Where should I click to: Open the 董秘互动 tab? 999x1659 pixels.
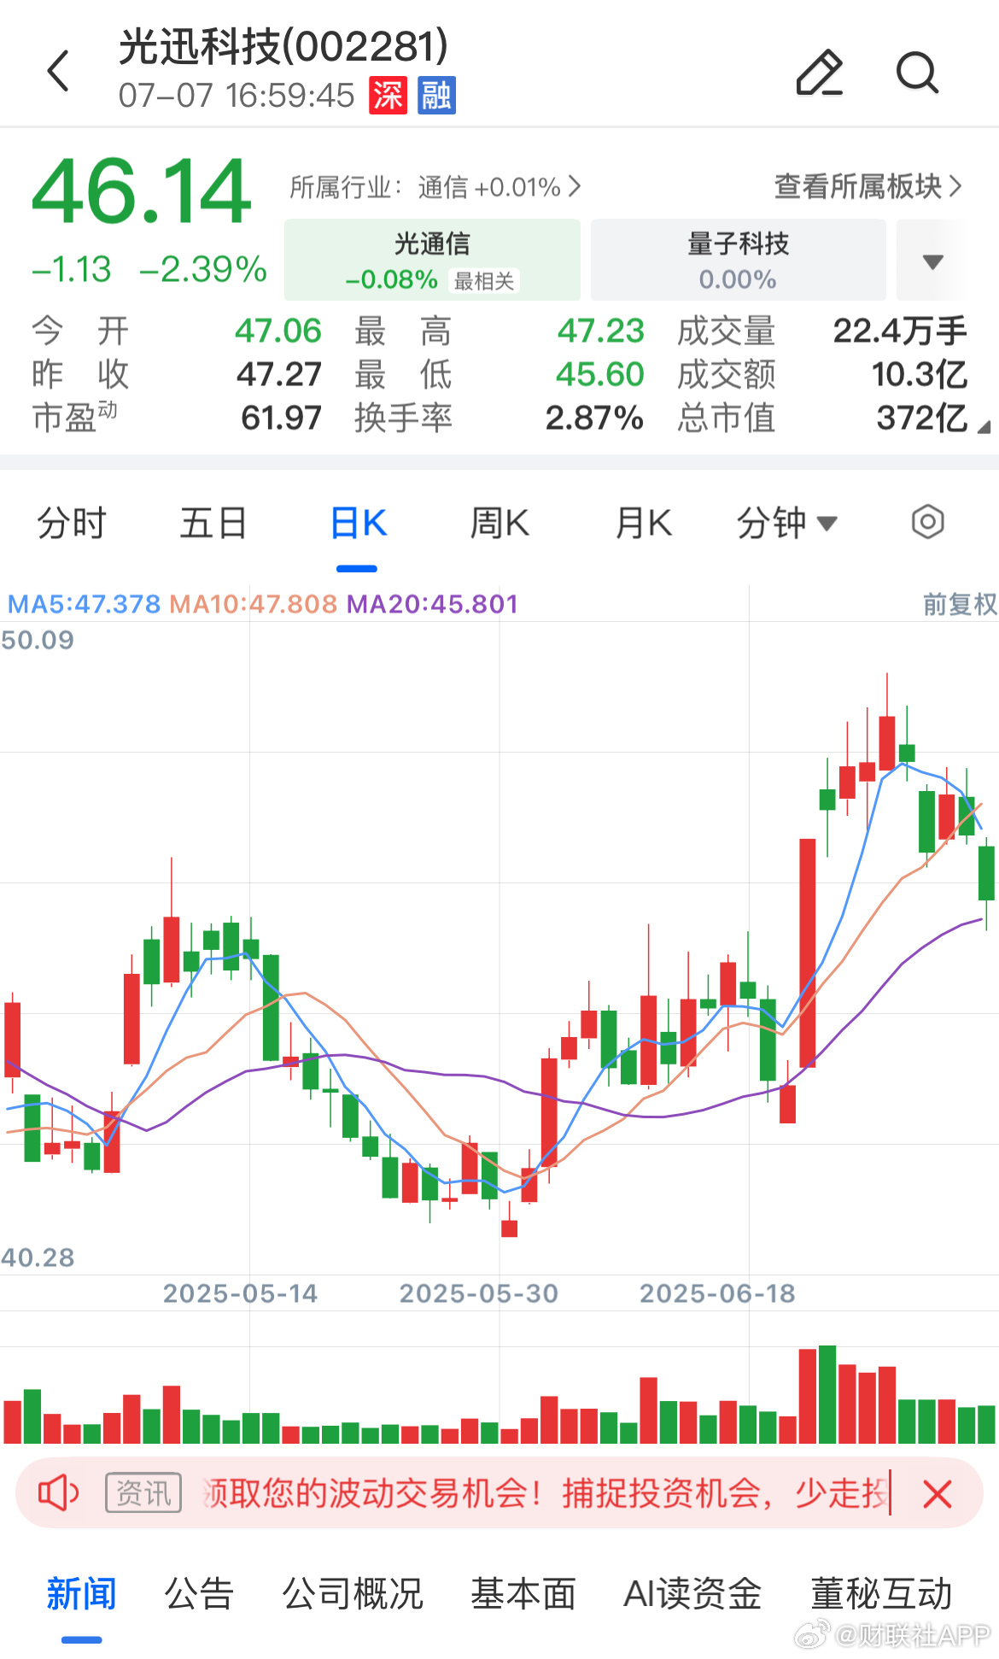point(881,1593)
